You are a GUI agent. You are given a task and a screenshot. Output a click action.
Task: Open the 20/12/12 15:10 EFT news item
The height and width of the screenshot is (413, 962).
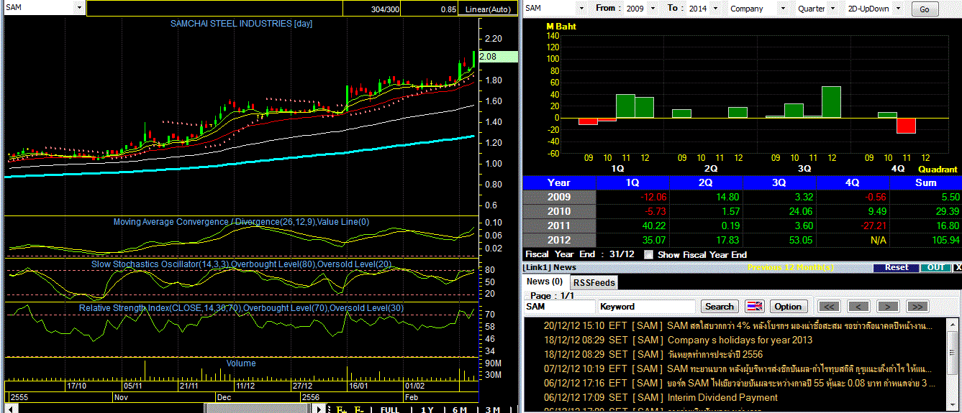click(738, 325)
